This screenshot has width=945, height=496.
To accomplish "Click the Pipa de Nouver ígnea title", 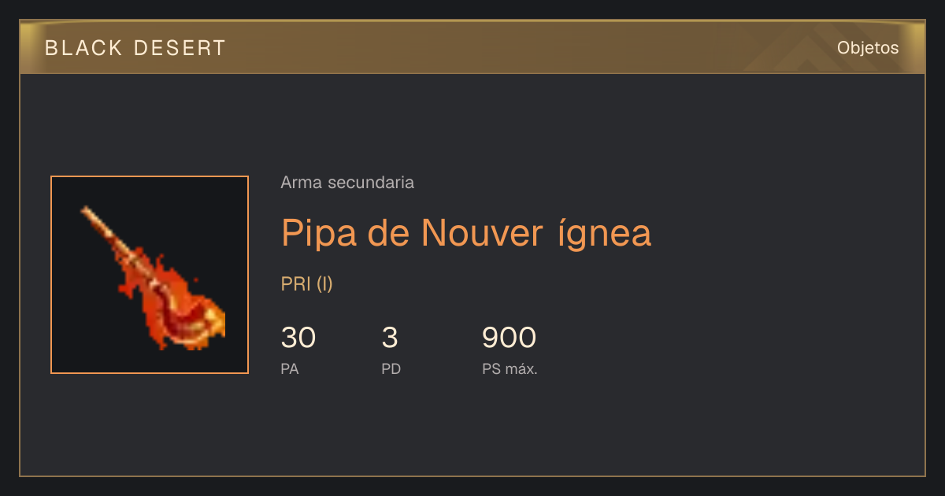I will (466, 232).
